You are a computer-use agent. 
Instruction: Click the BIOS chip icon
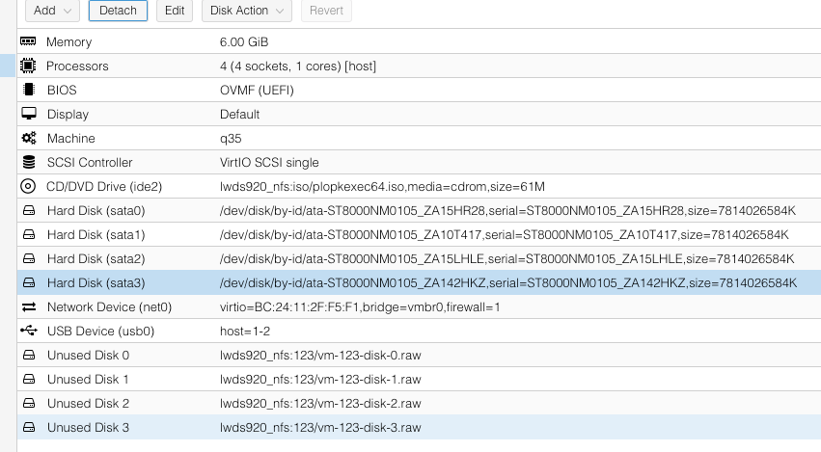[28, 91]
